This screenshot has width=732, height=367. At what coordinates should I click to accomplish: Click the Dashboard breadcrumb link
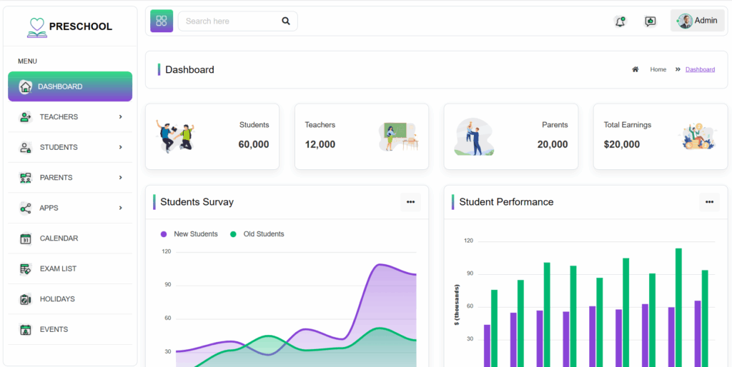(x=700, y=69)
